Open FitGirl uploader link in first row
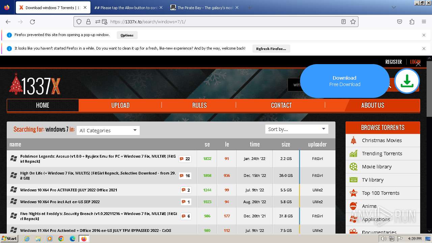 pos(317,159)
